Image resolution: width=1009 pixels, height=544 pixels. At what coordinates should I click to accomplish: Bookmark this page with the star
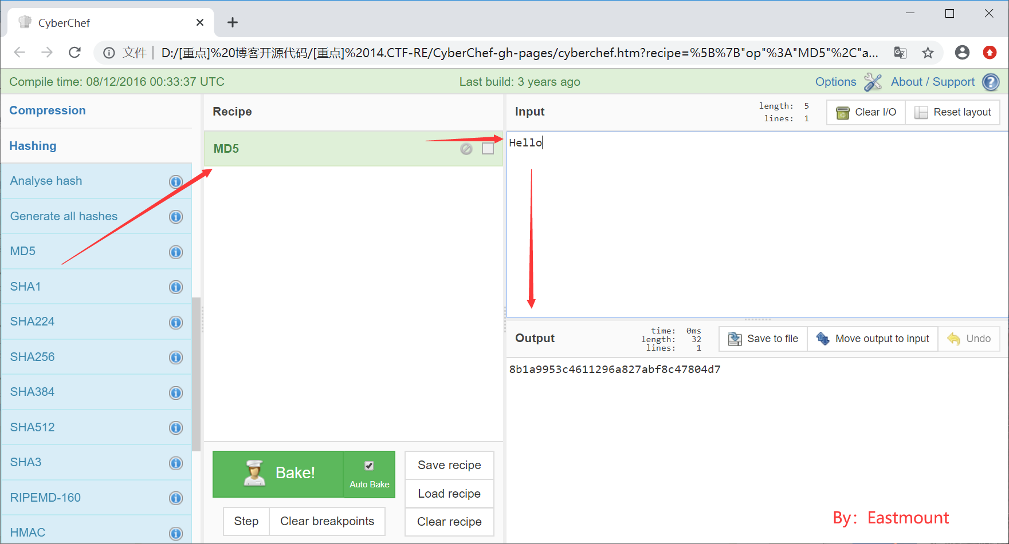coord(928,53)
